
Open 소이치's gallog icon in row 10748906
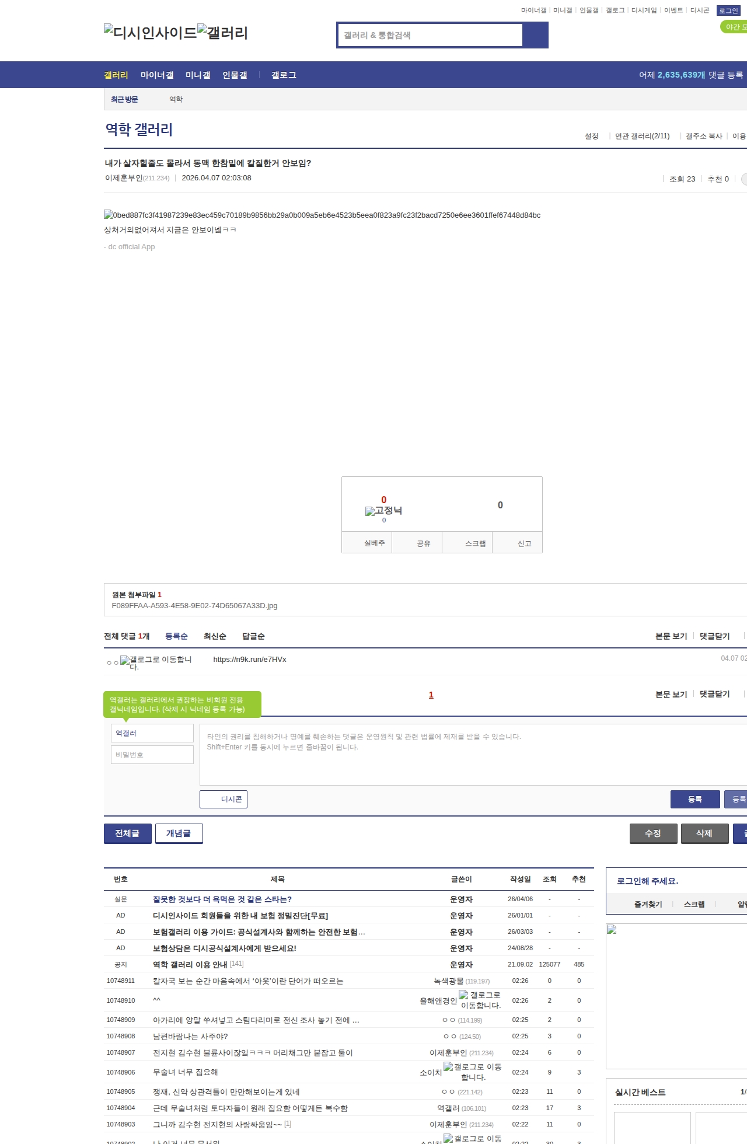click(473, 1072)
